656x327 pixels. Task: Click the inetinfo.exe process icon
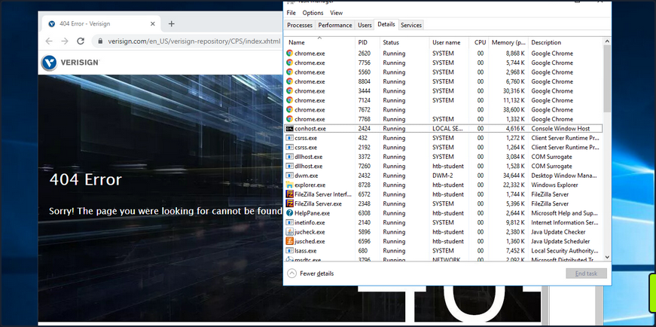pyautogui.click(x=289, y=222)
